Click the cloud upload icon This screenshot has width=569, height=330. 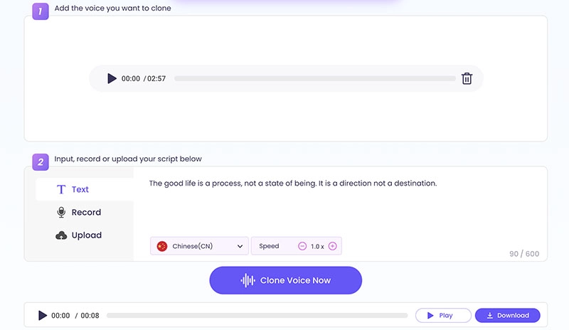tap(61, 235)
